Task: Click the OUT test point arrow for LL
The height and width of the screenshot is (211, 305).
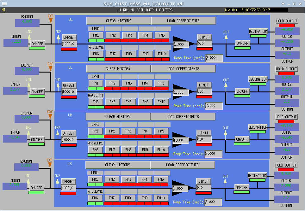Action: pos(226,85)
